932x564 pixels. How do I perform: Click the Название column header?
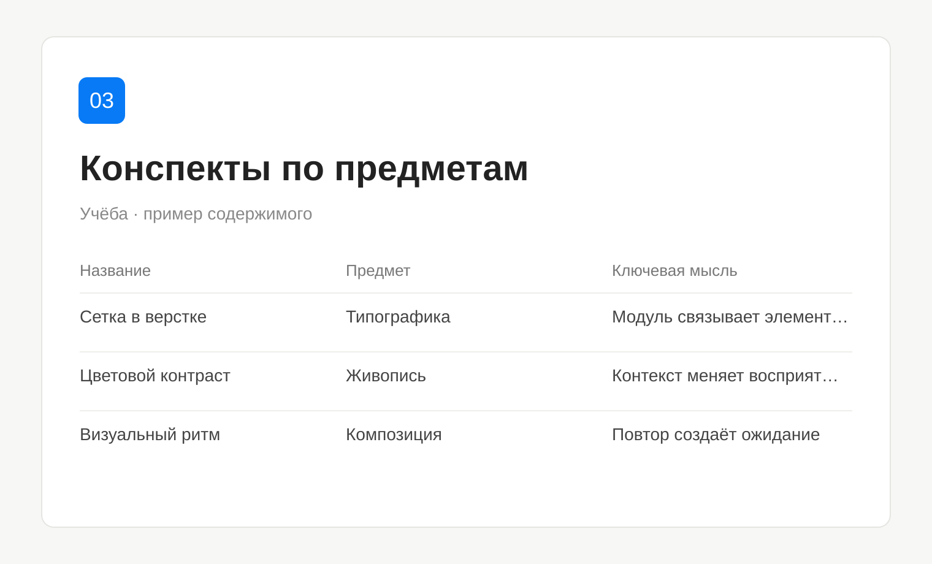115,270
